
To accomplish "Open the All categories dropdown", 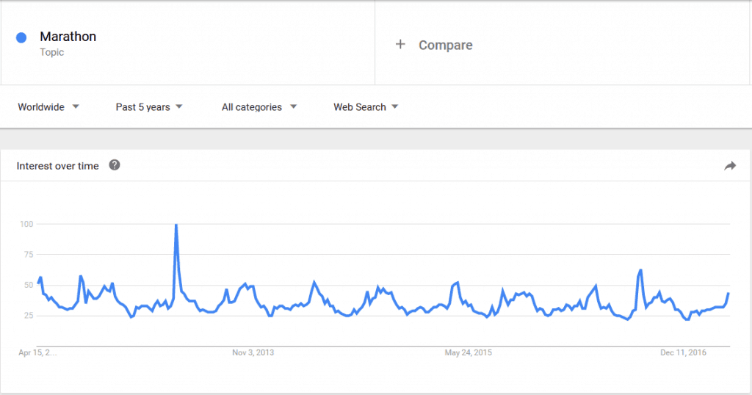I will coord(259,107).
